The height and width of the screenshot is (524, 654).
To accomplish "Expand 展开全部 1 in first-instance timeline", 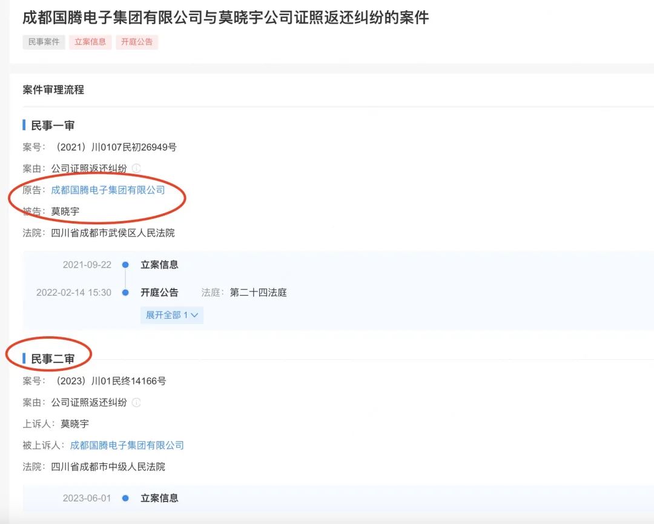I will (x=172, y=315).
